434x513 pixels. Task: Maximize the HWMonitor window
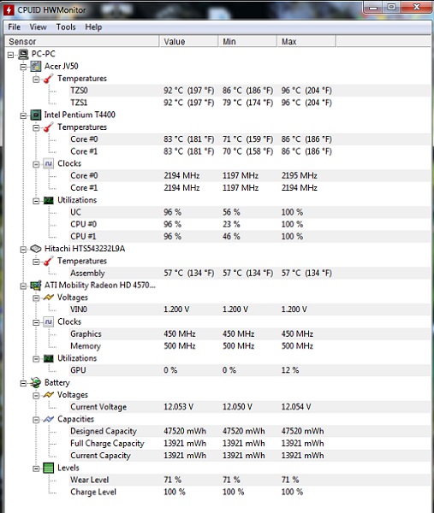tap(391, 7)
